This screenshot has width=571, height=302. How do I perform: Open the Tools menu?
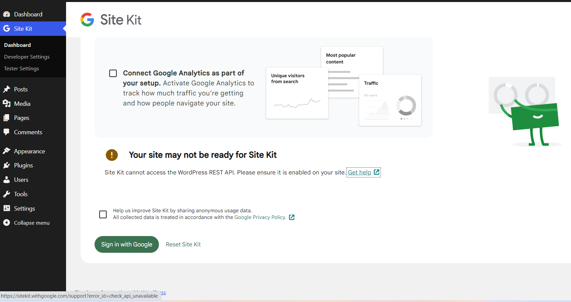pos(21,194)
